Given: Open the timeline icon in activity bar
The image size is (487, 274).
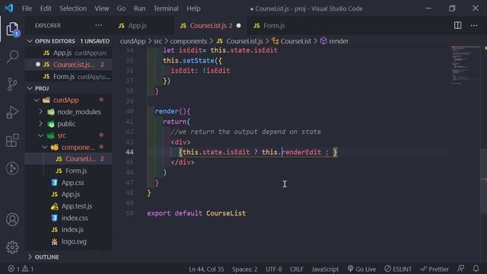Looking at the screenshot, I should click(12, 168).
